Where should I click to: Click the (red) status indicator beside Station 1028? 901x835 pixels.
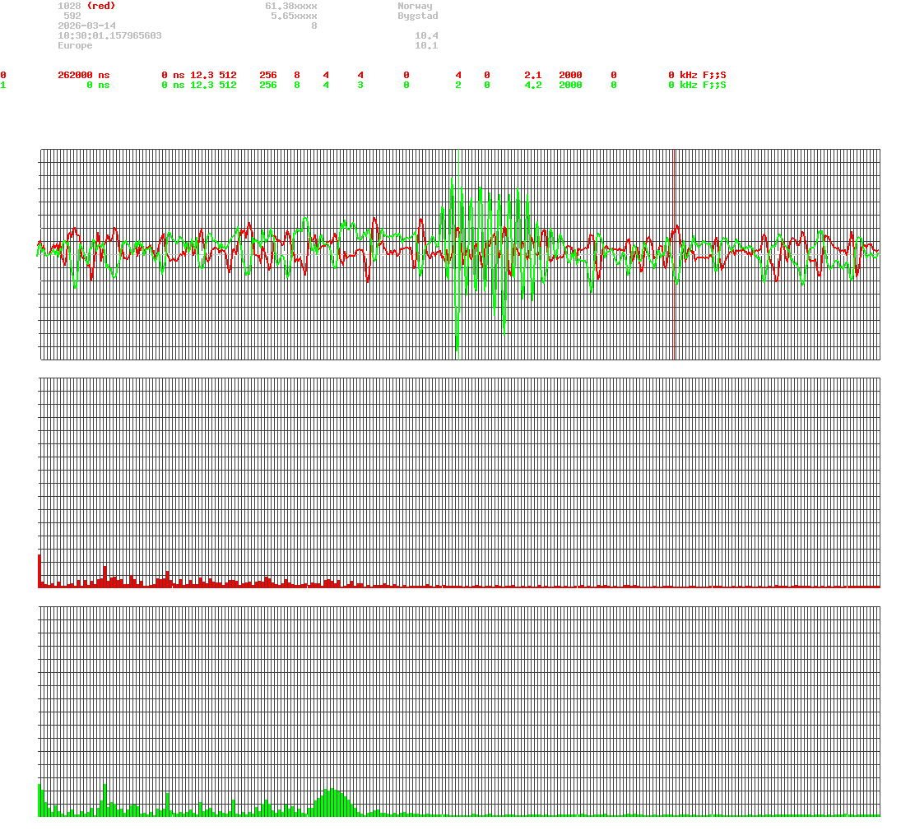coord(102,6)
